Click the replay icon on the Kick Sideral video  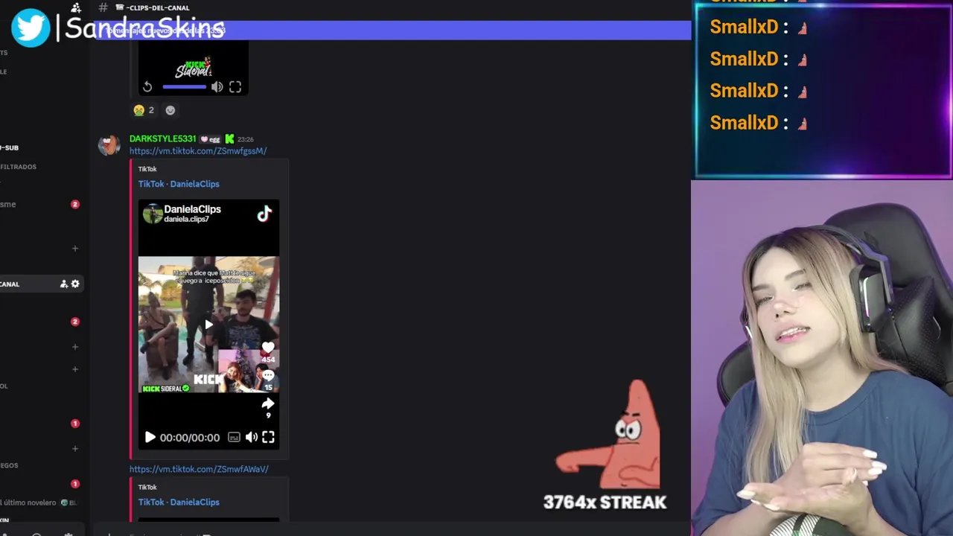point(147,87)
